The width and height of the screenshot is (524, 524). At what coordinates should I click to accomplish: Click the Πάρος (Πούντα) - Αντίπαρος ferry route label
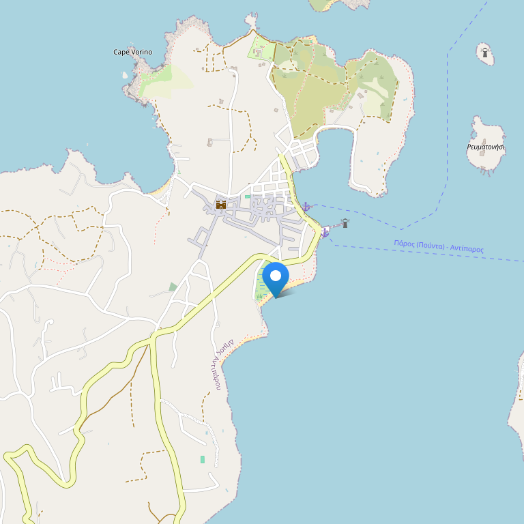[439, 246]
